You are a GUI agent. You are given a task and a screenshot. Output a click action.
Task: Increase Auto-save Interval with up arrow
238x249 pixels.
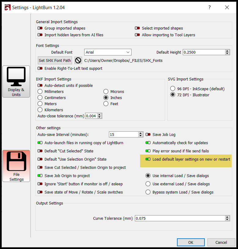[141, 133]
